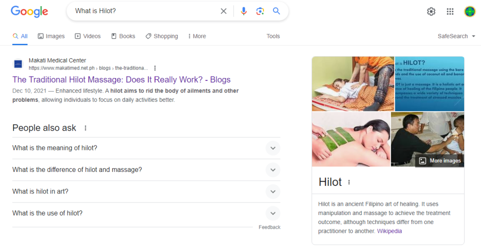
Task: Follow the Wikipedia link in Hilot panel
Action: [389, 231]
